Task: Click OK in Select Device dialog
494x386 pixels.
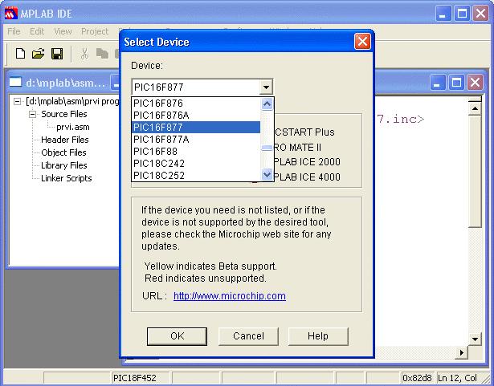Action: coord(177,336)
